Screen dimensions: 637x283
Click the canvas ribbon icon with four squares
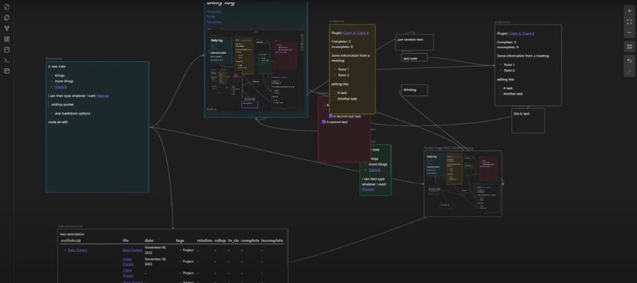tap(7, 39)
